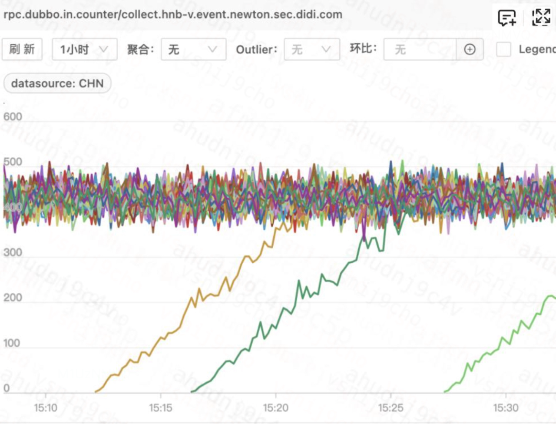Click the datasource: CHN tag

(x=57, y=83)
